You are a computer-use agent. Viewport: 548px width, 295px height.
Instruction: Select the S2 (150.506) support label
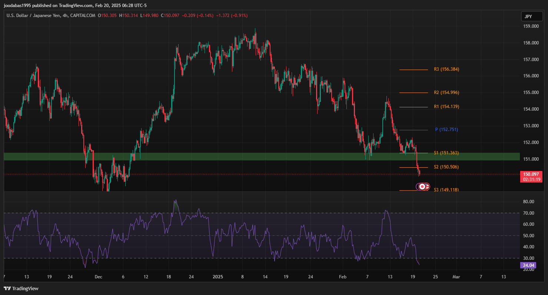coord(446,167)
